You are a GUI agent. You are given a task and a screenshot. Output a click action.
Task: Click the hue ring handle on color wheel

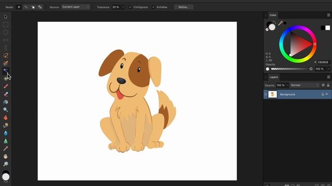tap(315, 44)
